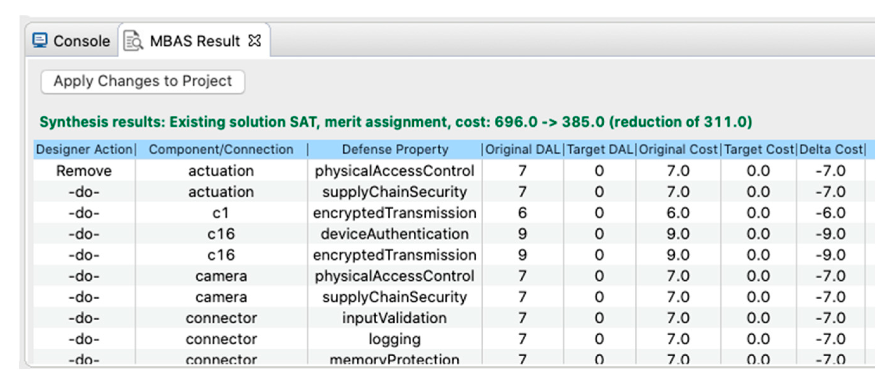Select the camera supplyChainSecurity row

tap(394, 297)
